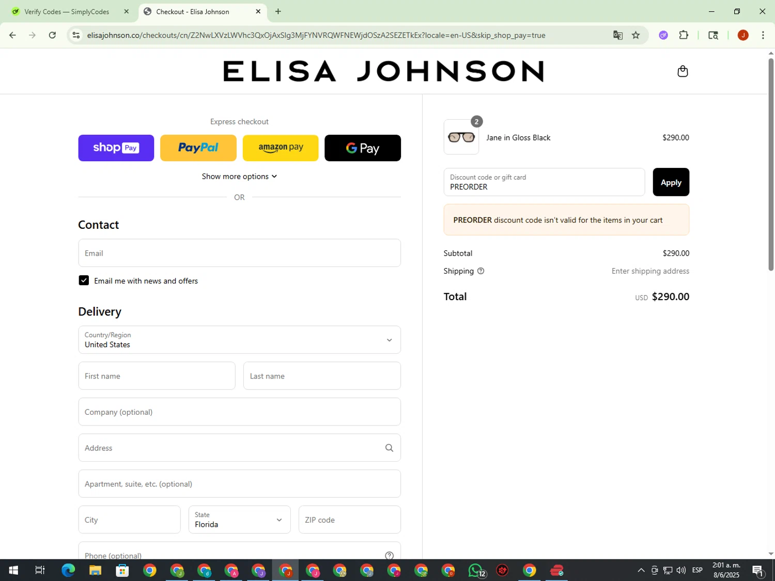Pay with the Shop Pay button
775x581 pixels.
coord(116,148)
